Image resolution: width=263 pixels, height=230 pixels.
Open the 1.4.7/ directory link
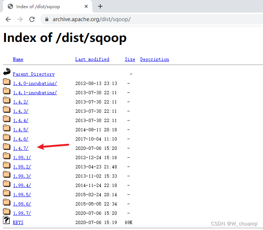21,148
